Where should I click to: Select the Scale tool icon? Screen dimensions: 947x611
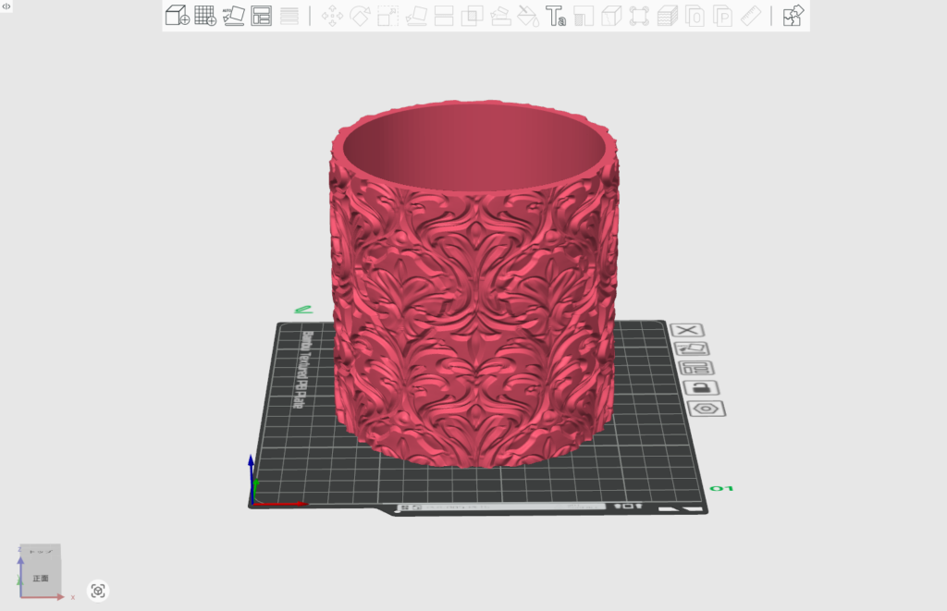pyautogui.click(x=388, y=16)
